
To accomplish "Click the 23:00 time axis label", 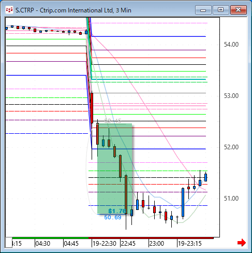I will (156, 244).
